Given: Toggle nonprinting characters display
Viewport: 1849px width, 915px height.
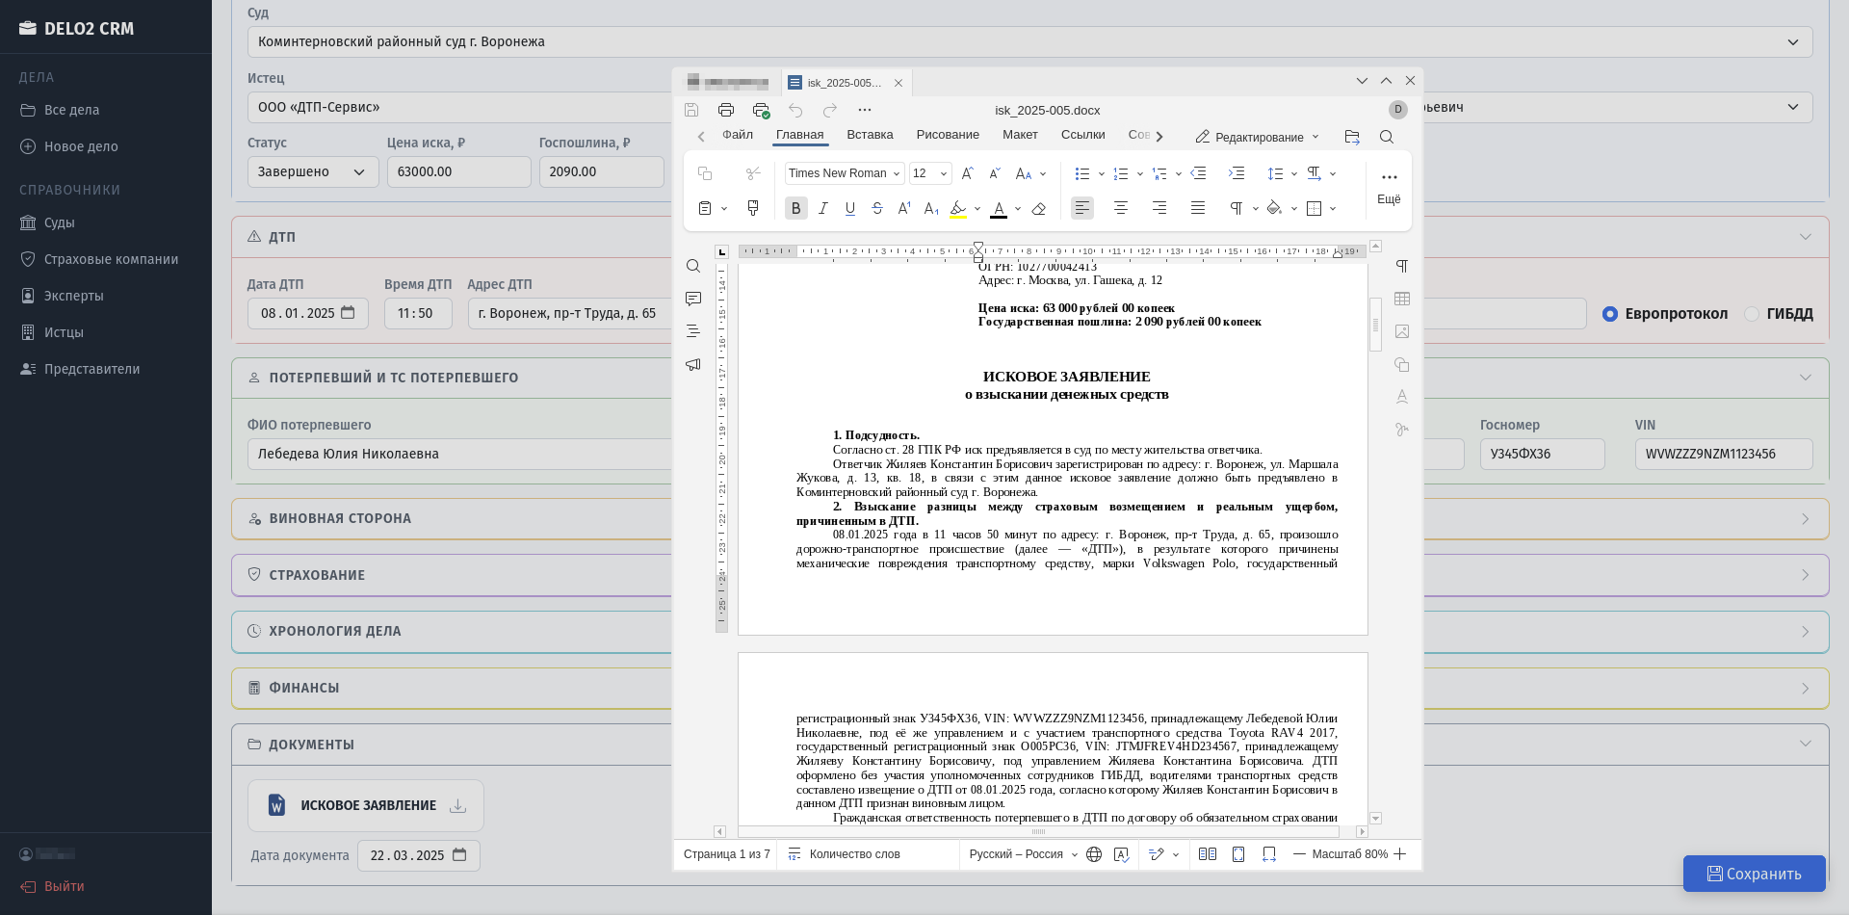Looking at the screenshot, I should point(1237,208).
